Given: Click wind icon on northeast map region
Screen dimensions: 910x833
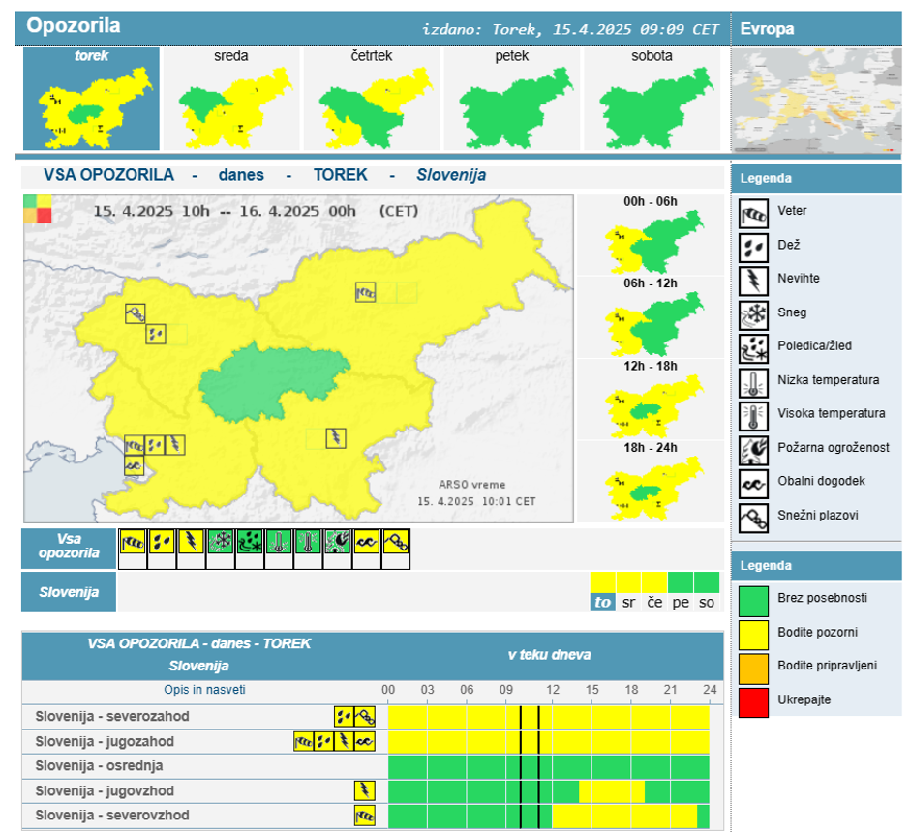Looking at the screenshot, I should (366, 292).
